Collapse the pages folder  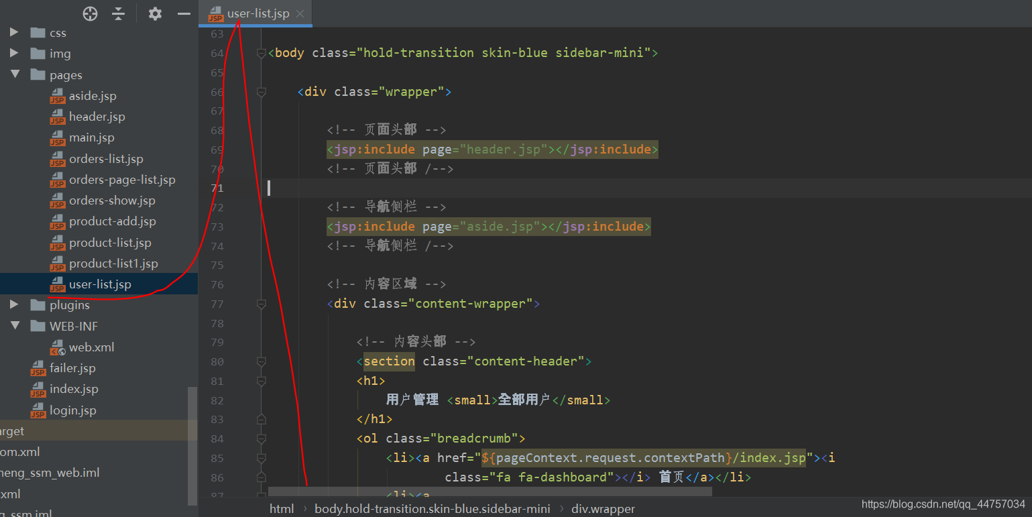14,74
